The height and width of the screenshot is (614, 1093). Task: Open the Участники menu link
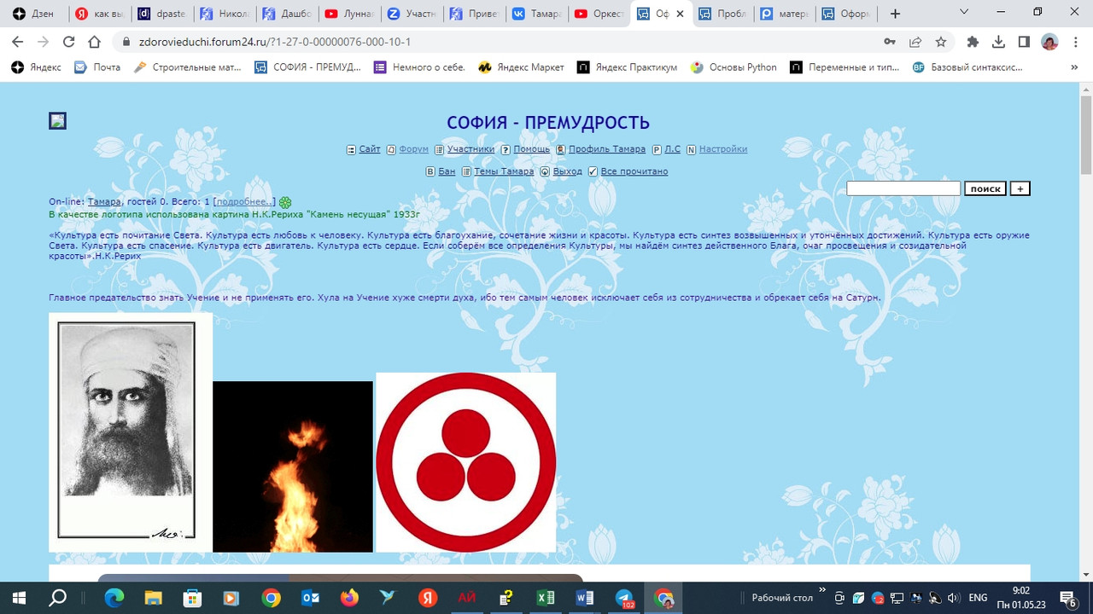(x=471, y=149)
